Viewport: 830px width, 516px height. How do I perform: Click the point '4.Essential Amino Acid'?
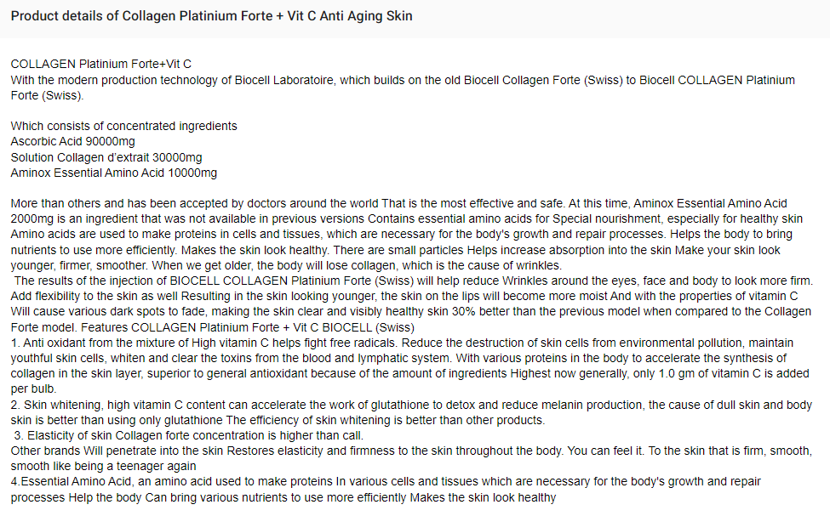[x=386, y=490]
